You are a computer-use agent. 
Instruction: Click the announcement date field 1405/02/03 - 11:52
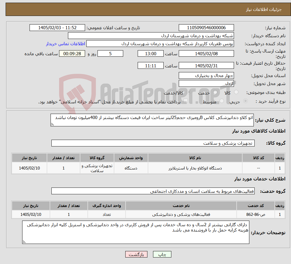click(57, 28)
